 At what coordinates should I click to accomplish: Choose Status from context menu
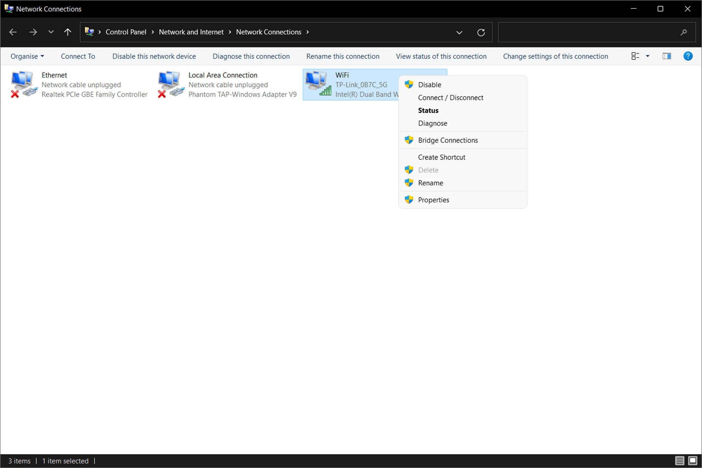(463, 110)
